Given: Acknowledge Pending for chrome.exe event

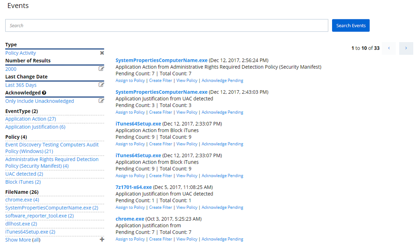Looking at the screenshot, I should tap(222, 239).
